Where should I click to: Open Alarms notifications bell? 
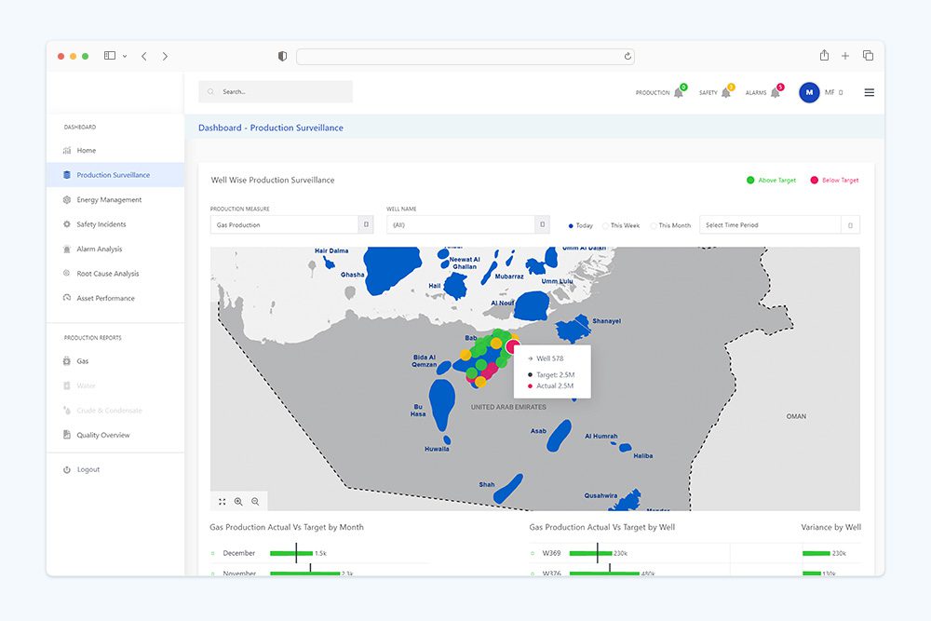(775, 92)
